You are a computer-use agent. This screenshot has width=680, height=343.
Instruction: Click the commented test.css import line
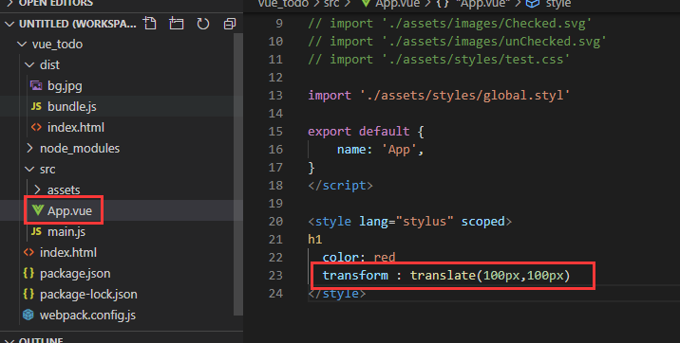click(439, 59)
